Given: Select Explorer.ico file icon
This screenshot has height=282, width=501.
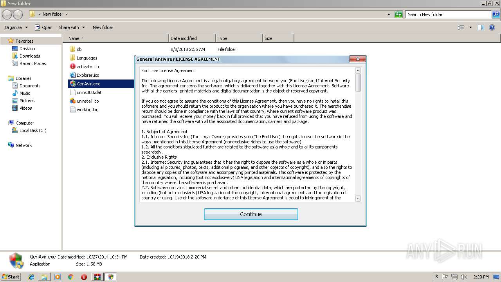Looking at the screenshot, I should [72, 75].
